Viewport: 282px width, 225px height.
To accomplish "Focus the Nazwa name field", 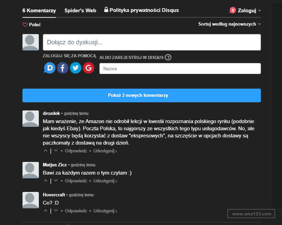I will tap(180, 69).
